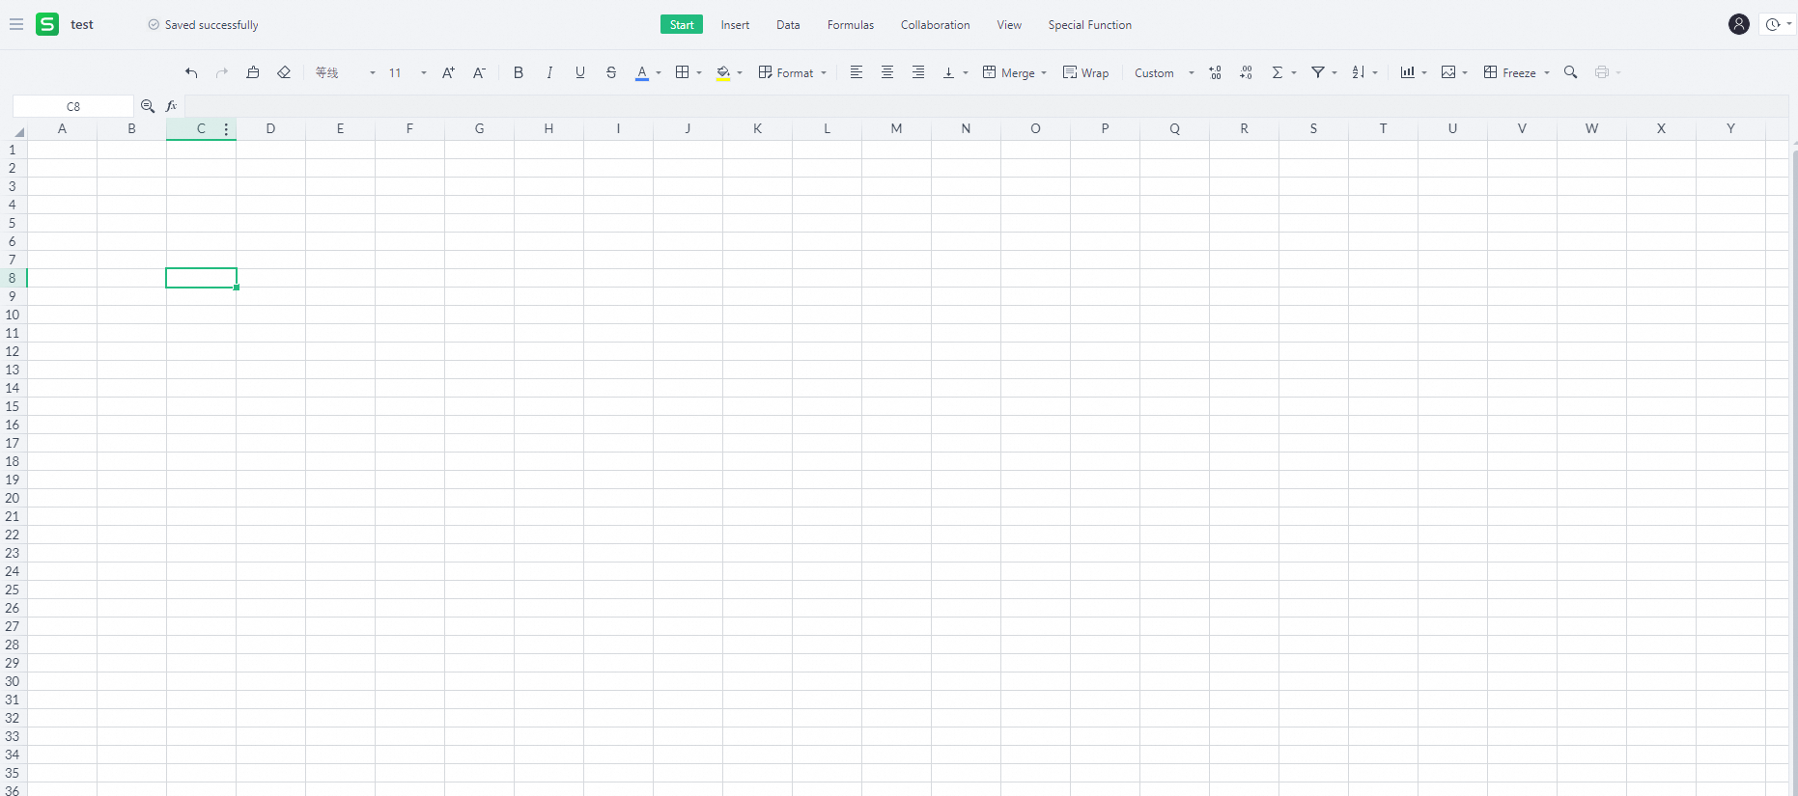The image size is (1798, 796).
Task: Click the A-Z sort icon
Action: pyautogui.click(x=1359, y=72)
